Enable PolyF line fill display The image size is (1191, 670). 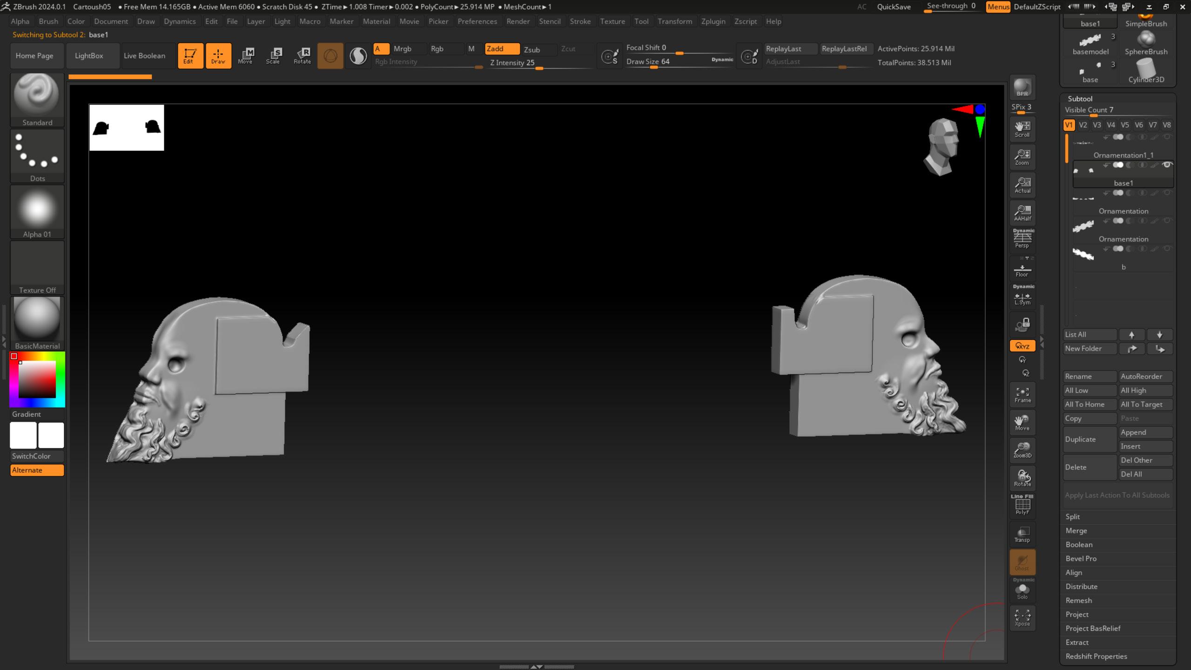pyautogui.click(x=1022, y=505)
